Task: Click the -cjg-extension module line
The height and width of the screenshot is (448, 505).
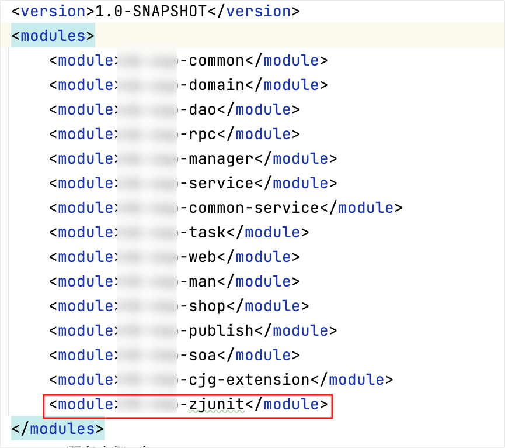Action: (x=221, y=380)
